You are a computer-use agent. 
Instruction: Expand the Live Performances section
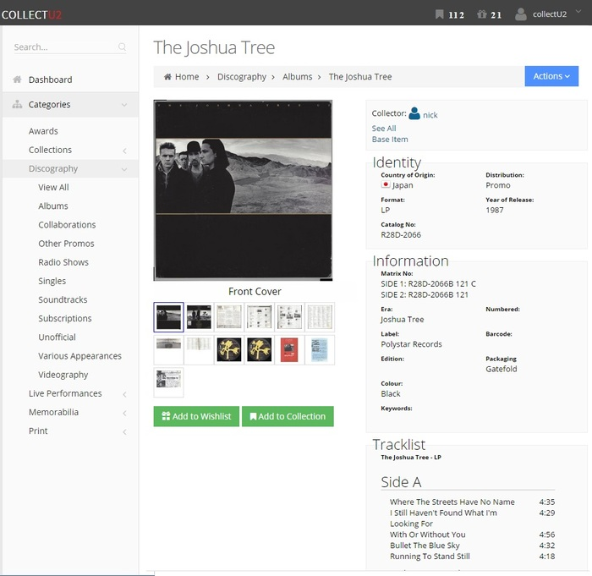[124, 394]
